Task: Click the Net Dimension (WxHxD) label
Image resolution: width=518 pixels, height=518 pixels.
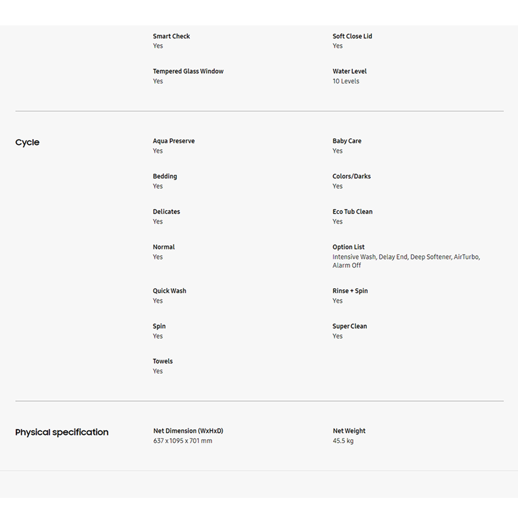Action: pos(188,431)
